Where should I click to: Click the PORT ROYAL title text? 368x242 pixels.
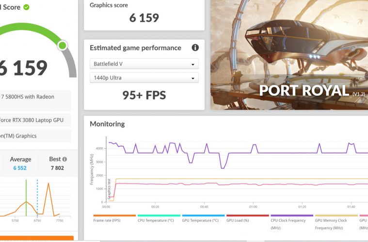click(304, 91)
